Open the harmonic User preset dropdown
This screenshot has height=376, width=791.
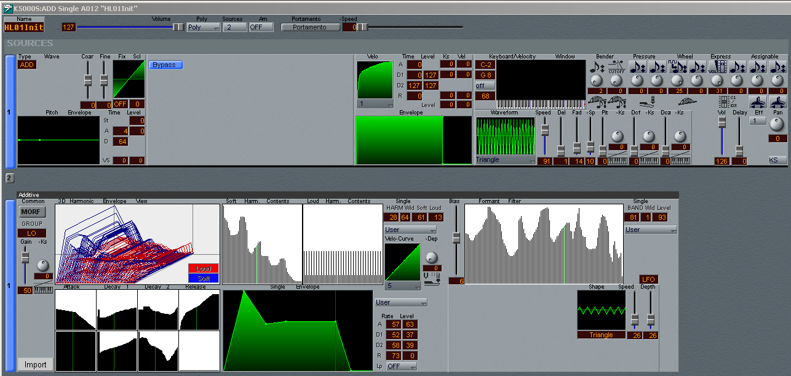(410, 230)
